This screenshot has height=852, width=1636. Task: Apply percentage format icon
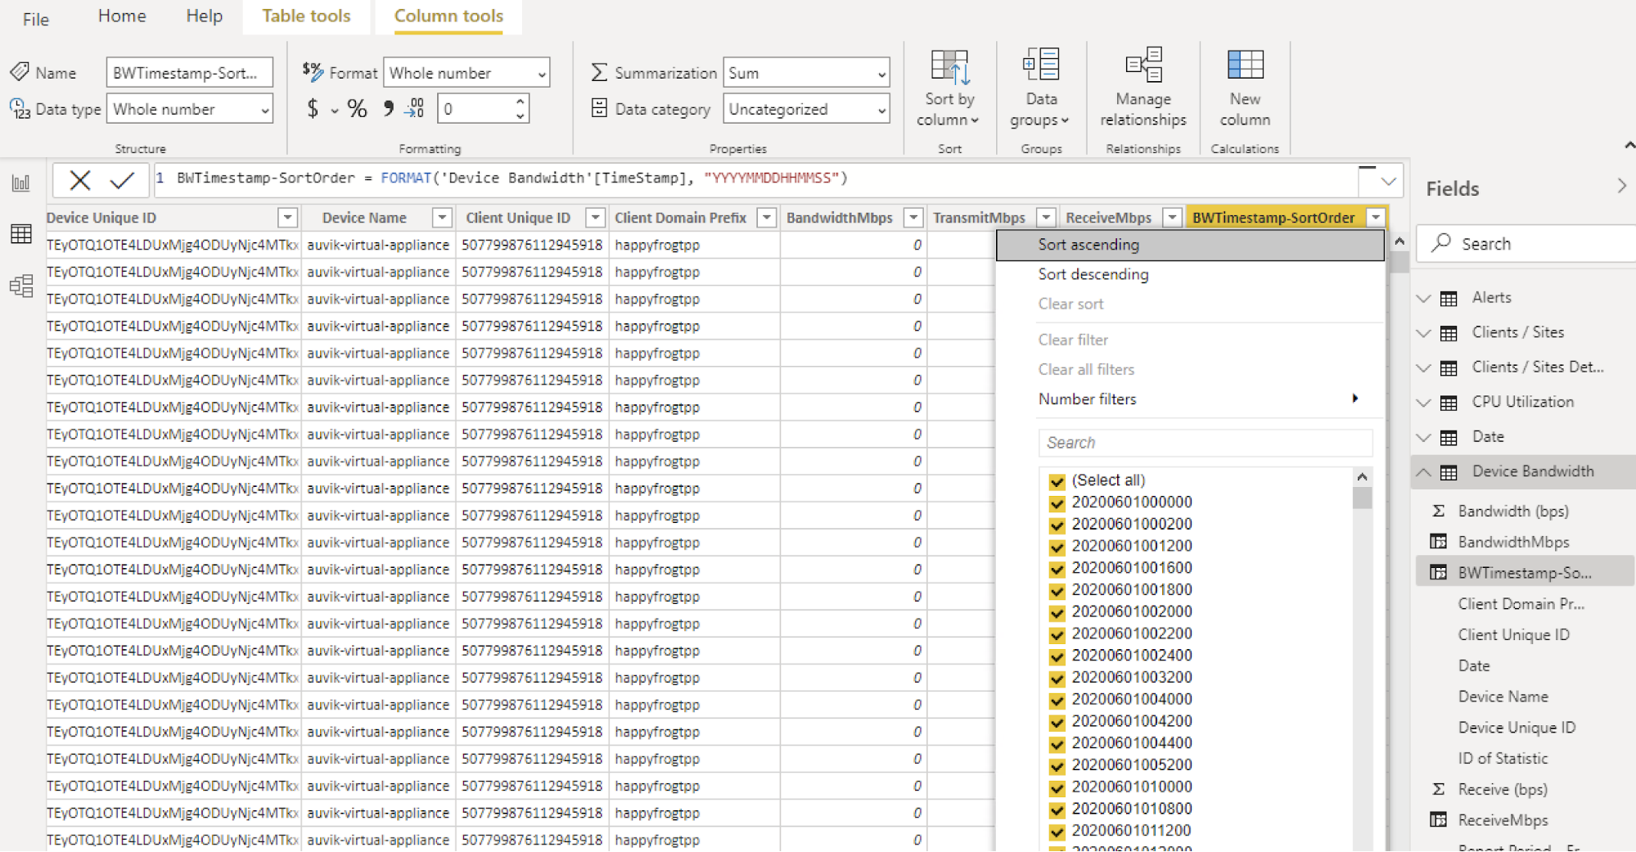pos(357,108)
